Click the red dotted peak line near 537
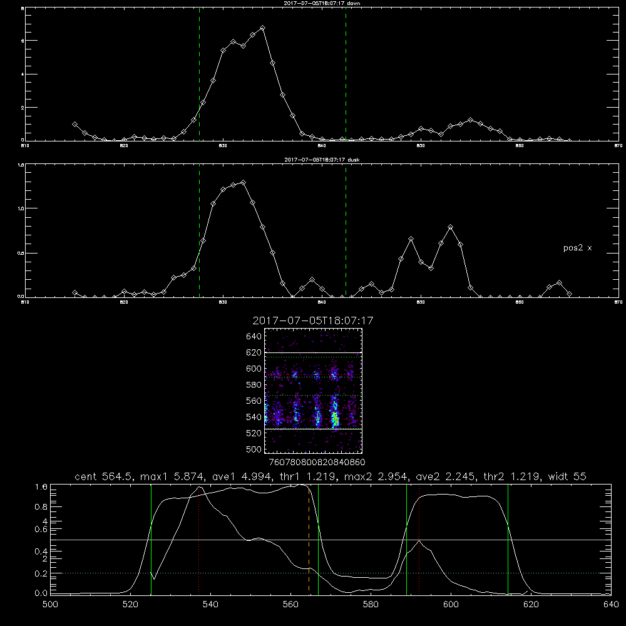Screen dimensions: 626x626 [x=199, y=540]
